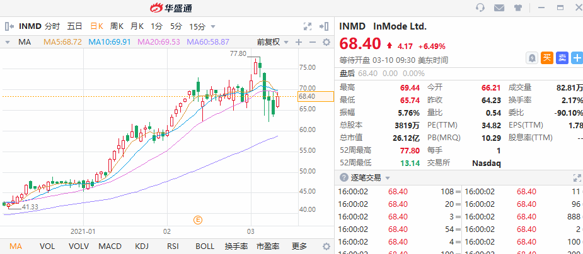Select 月K monthly candlestick view
The height and width of the screenshot is (254, 583).
137,26
